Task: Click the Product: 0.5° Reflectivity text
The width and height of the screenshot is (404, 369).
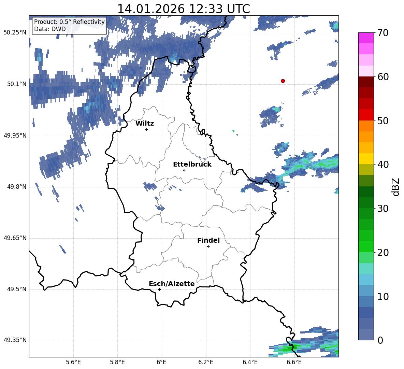Action: click(x=69, y=22)
